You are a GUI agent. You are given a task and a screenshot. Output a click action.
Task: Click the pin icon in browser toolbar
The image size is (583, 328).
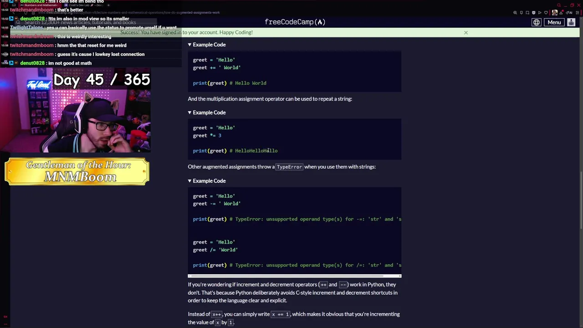(x=522, y=13)
